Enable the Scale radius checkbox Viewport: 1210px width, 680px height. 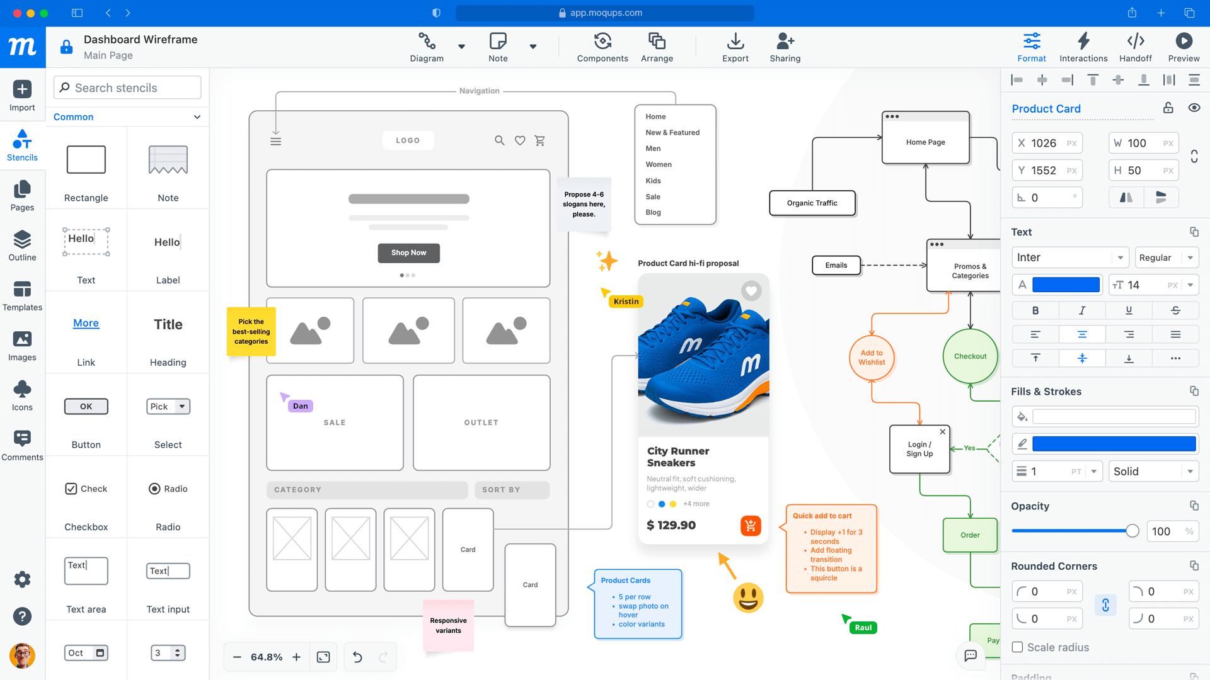(1017, 647)
